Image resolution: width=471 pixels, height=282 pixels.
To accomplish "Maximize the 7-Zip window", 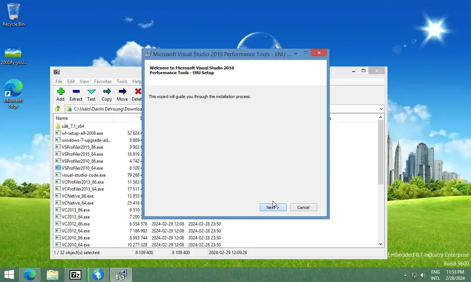I will (363, 71).
